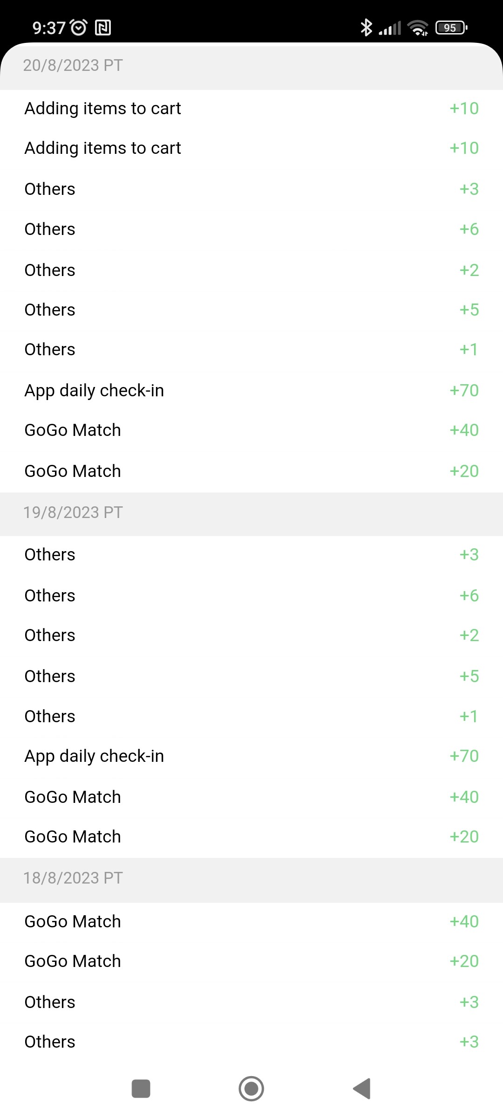Tap the Android back navigation button

(x=362, y=1089)
